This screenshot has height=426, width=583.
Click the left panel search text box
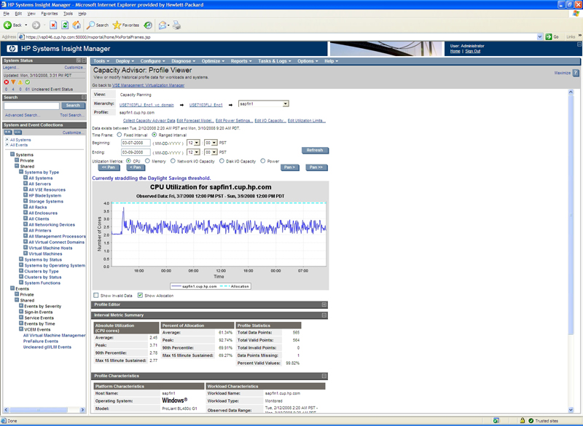click(x=31, y=106)
